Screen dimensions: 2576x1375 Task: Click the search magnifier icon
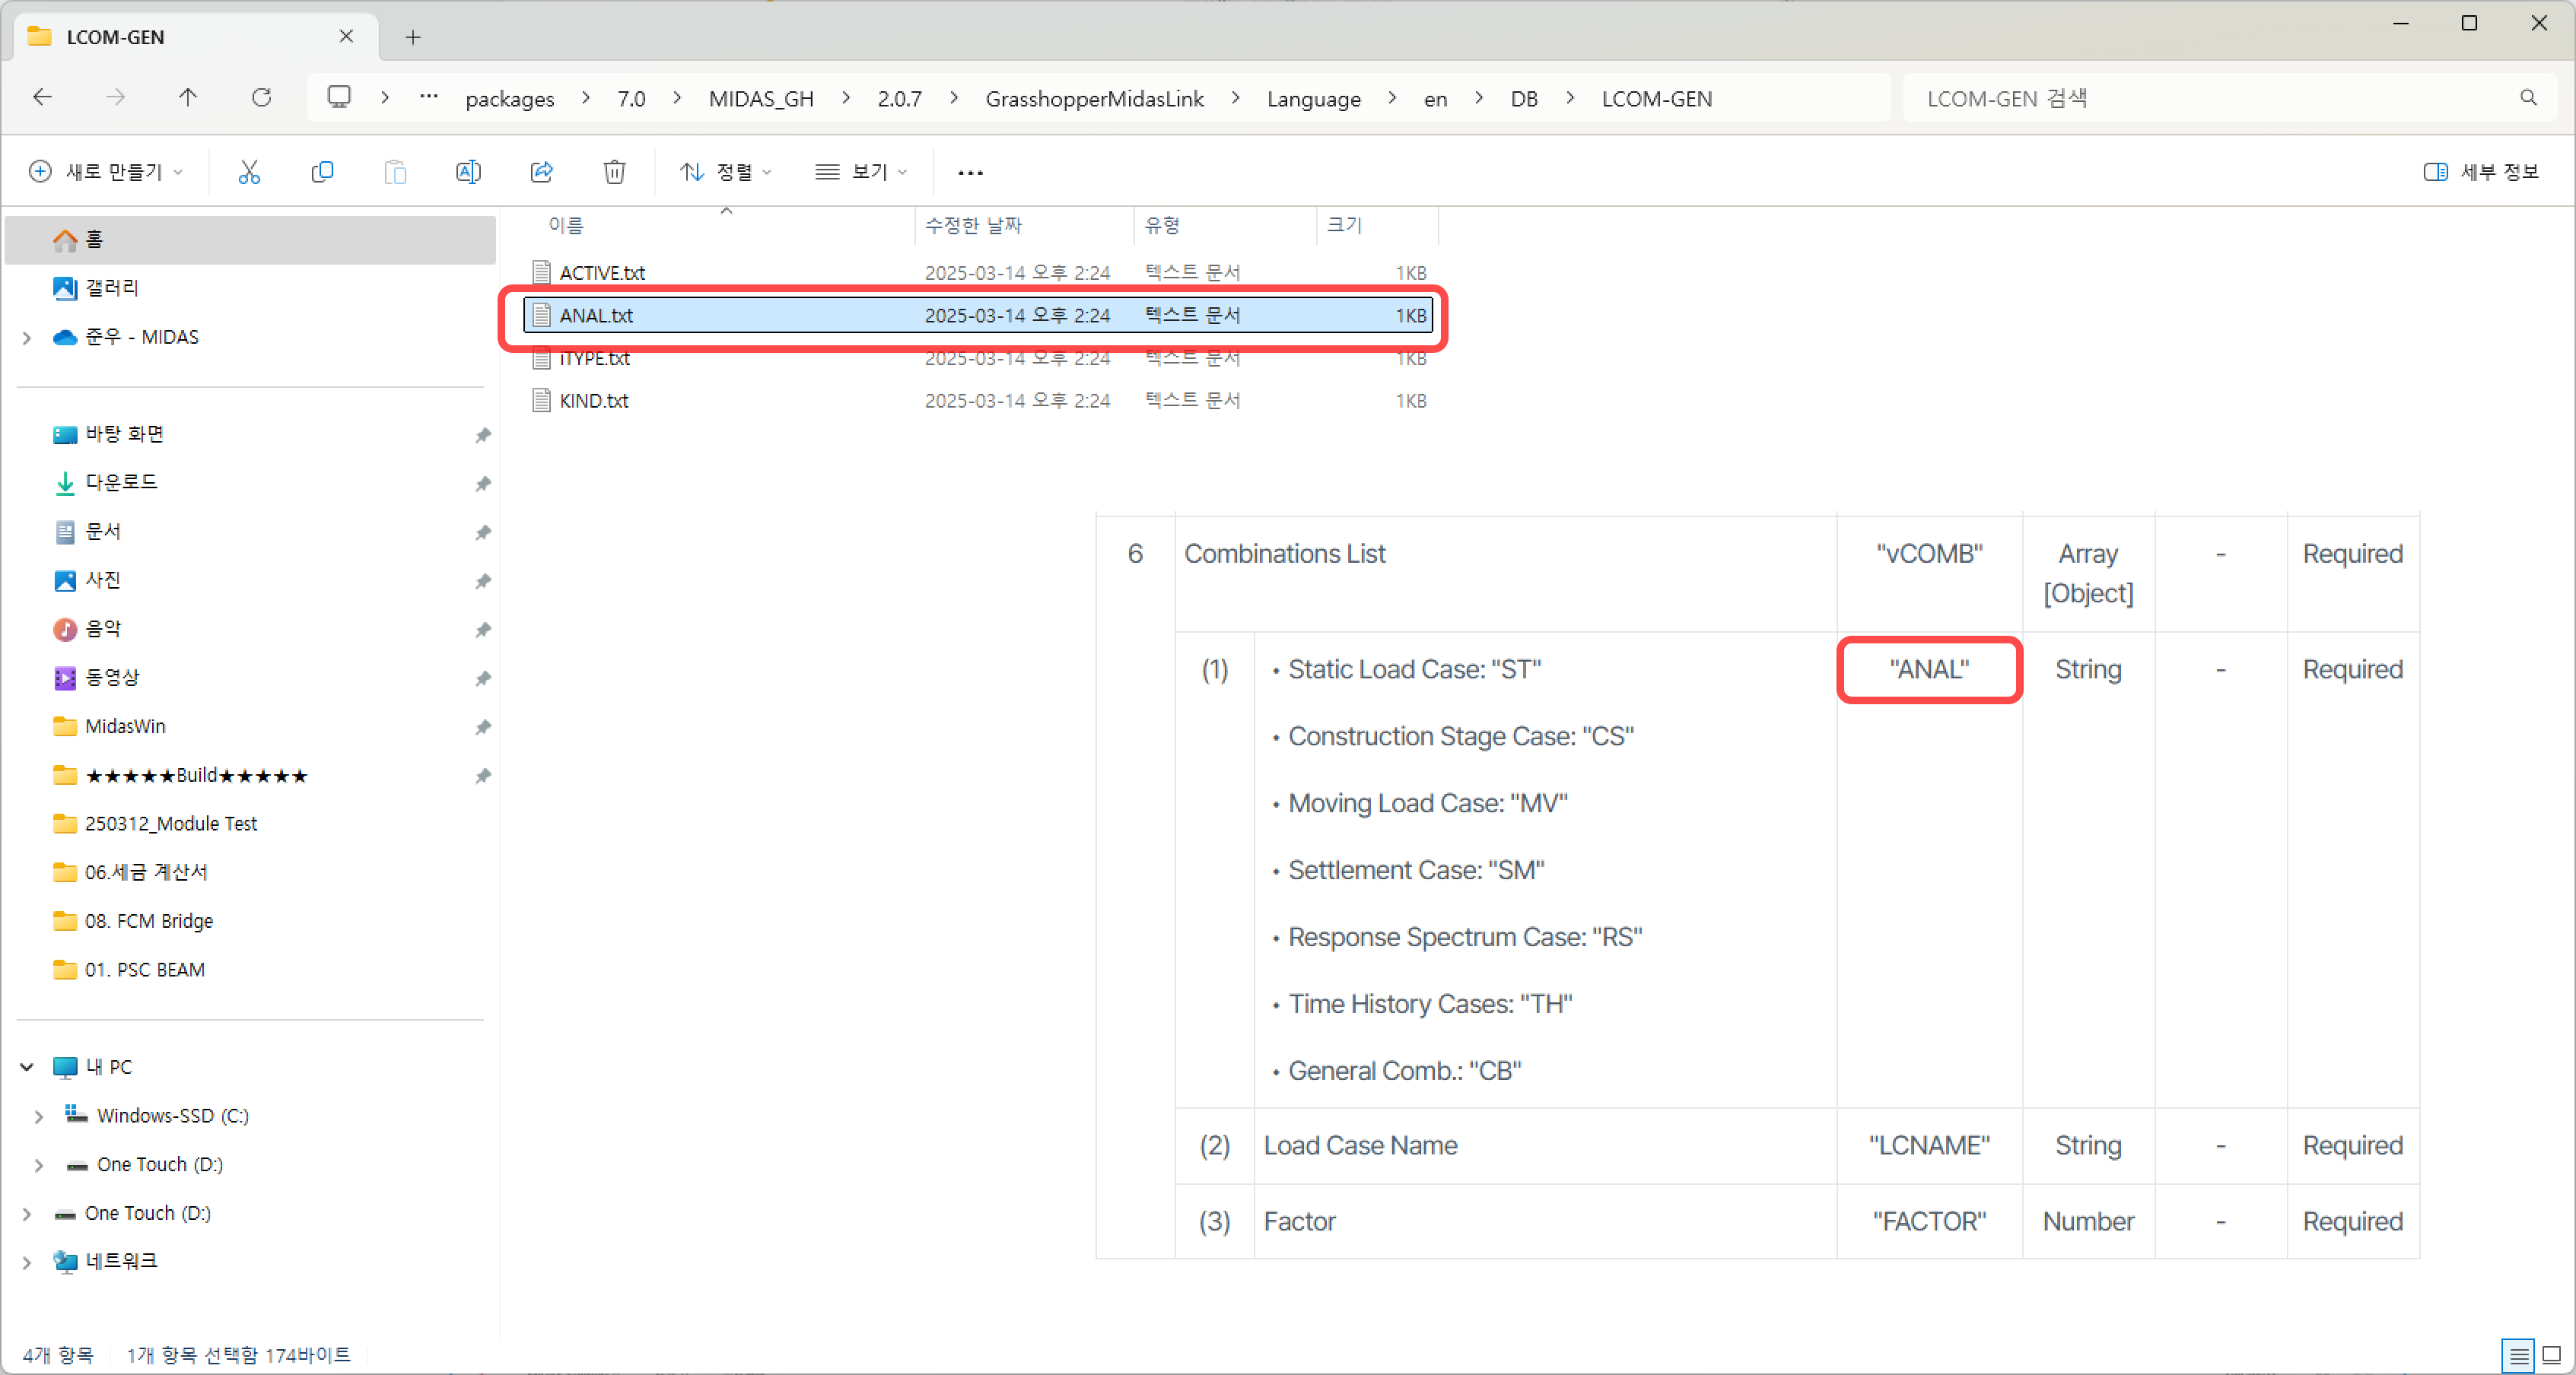pyautogui.click(x=2528, y=98)
